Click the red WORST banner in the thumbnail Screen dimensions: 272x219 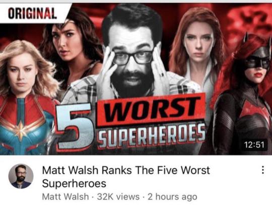pyautogui.click(x=151, y=110)
